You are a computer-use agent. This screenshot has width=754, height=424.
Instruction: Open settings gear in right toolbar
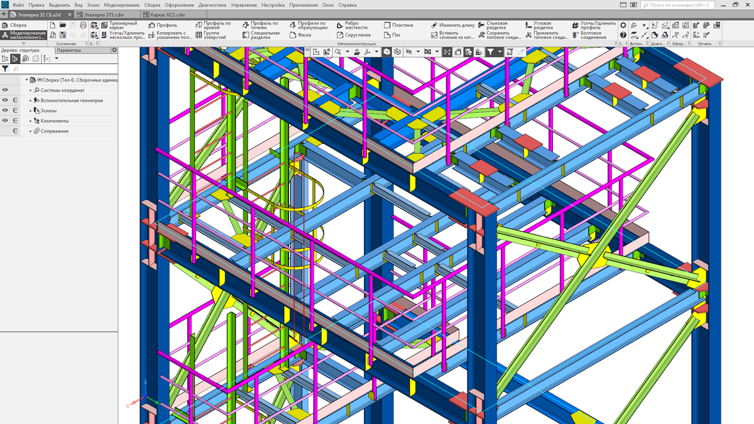(x=623, y=25)
